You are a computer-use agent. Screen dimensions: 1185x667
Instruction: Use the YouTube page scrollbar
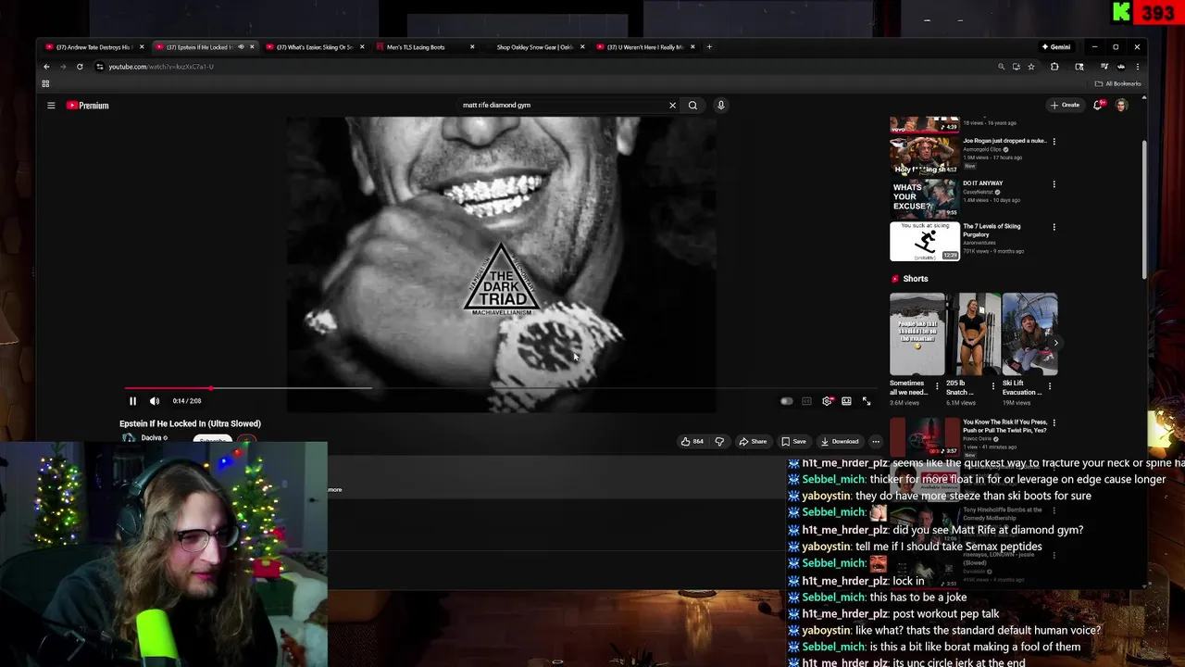[x=1144, y=208]
